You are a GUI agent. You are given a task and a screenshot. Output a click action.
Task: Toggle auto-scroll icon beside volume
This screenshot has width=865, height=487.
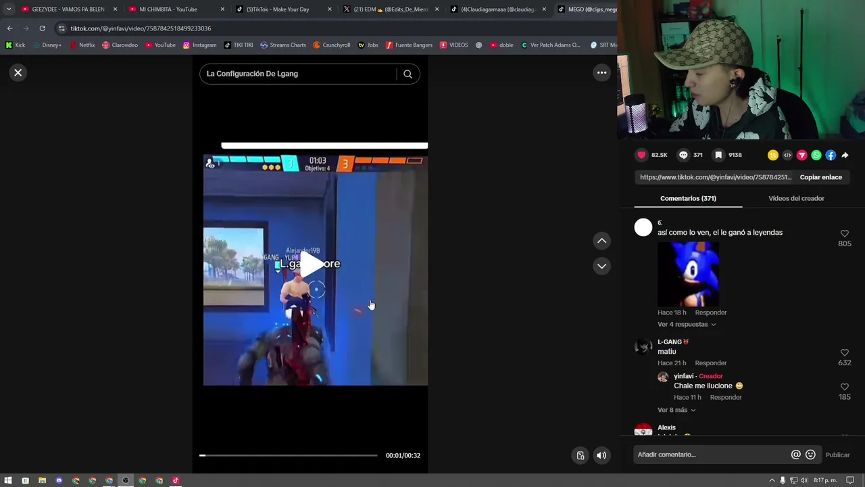click(x=580, y=455)
